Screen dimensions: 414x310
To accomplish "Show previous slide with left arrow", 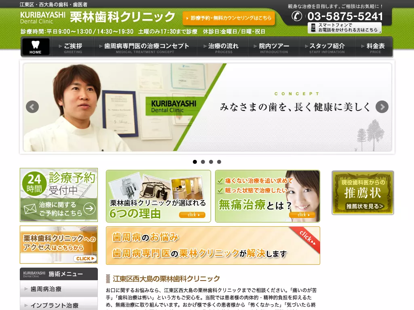I will point(32,107).
